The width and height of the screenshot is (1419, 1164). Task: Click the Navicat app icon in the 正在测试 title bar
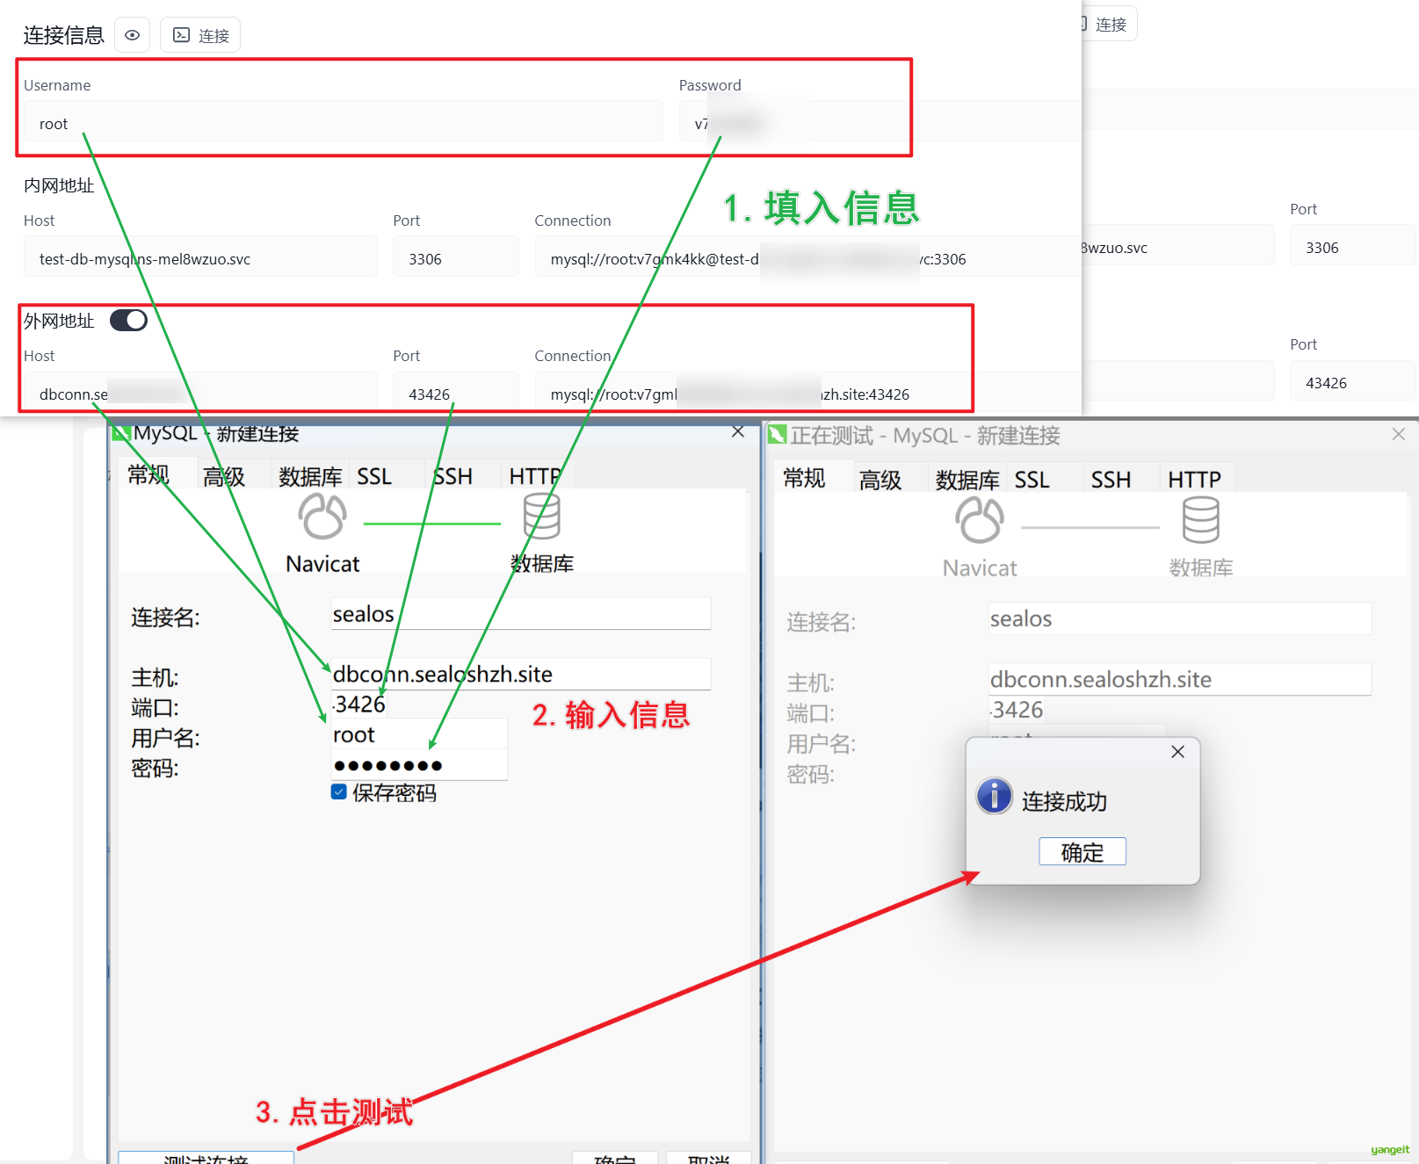pos(777,434)
